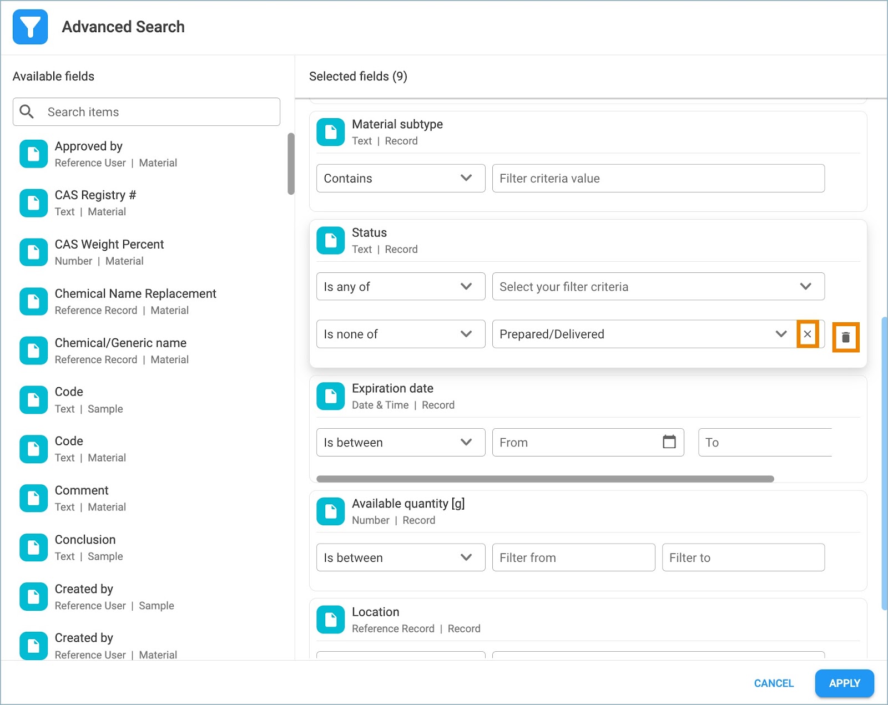Click the Search items input field
Screen dimensions: 888x705
[147, 111]
